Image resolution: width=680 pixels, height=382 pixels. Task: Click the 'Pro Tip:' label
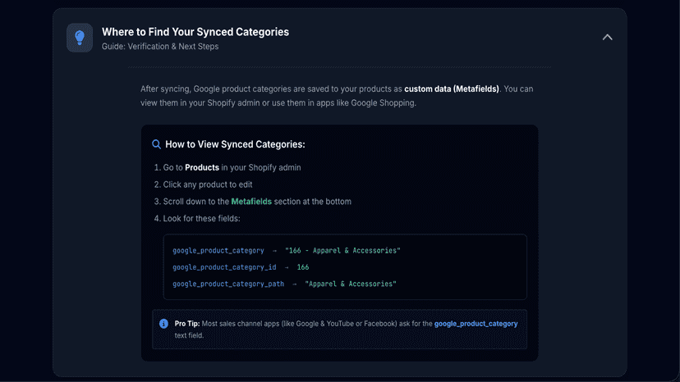187,324
